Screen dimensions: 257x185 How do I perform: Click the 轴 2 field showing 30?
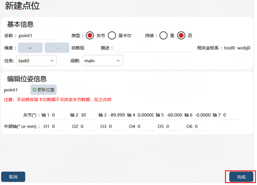click(88, 115)
